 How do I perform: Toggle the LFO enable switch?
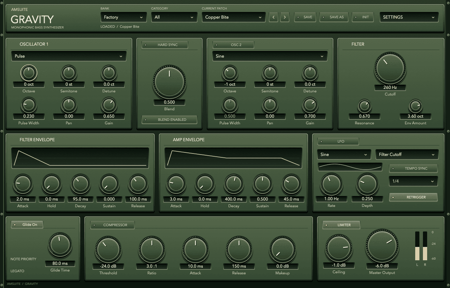[x=338, y=141]
